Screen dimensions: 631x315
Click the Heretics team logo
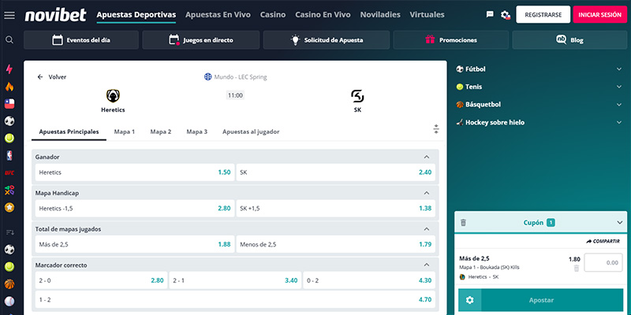click(x=113, y=95)
